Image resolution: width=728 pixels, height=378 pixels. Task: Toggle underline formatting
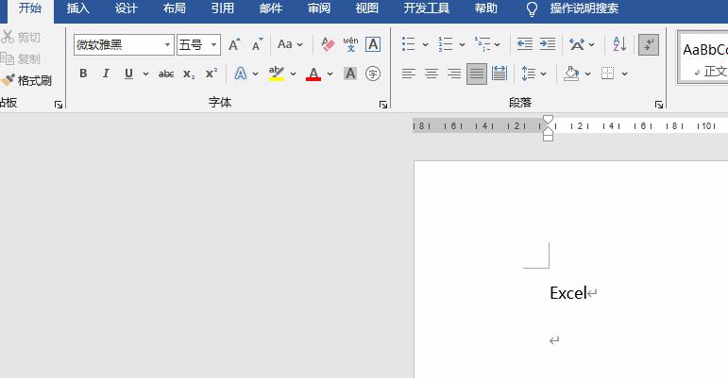pyautogui.click(x=128, y=74)
